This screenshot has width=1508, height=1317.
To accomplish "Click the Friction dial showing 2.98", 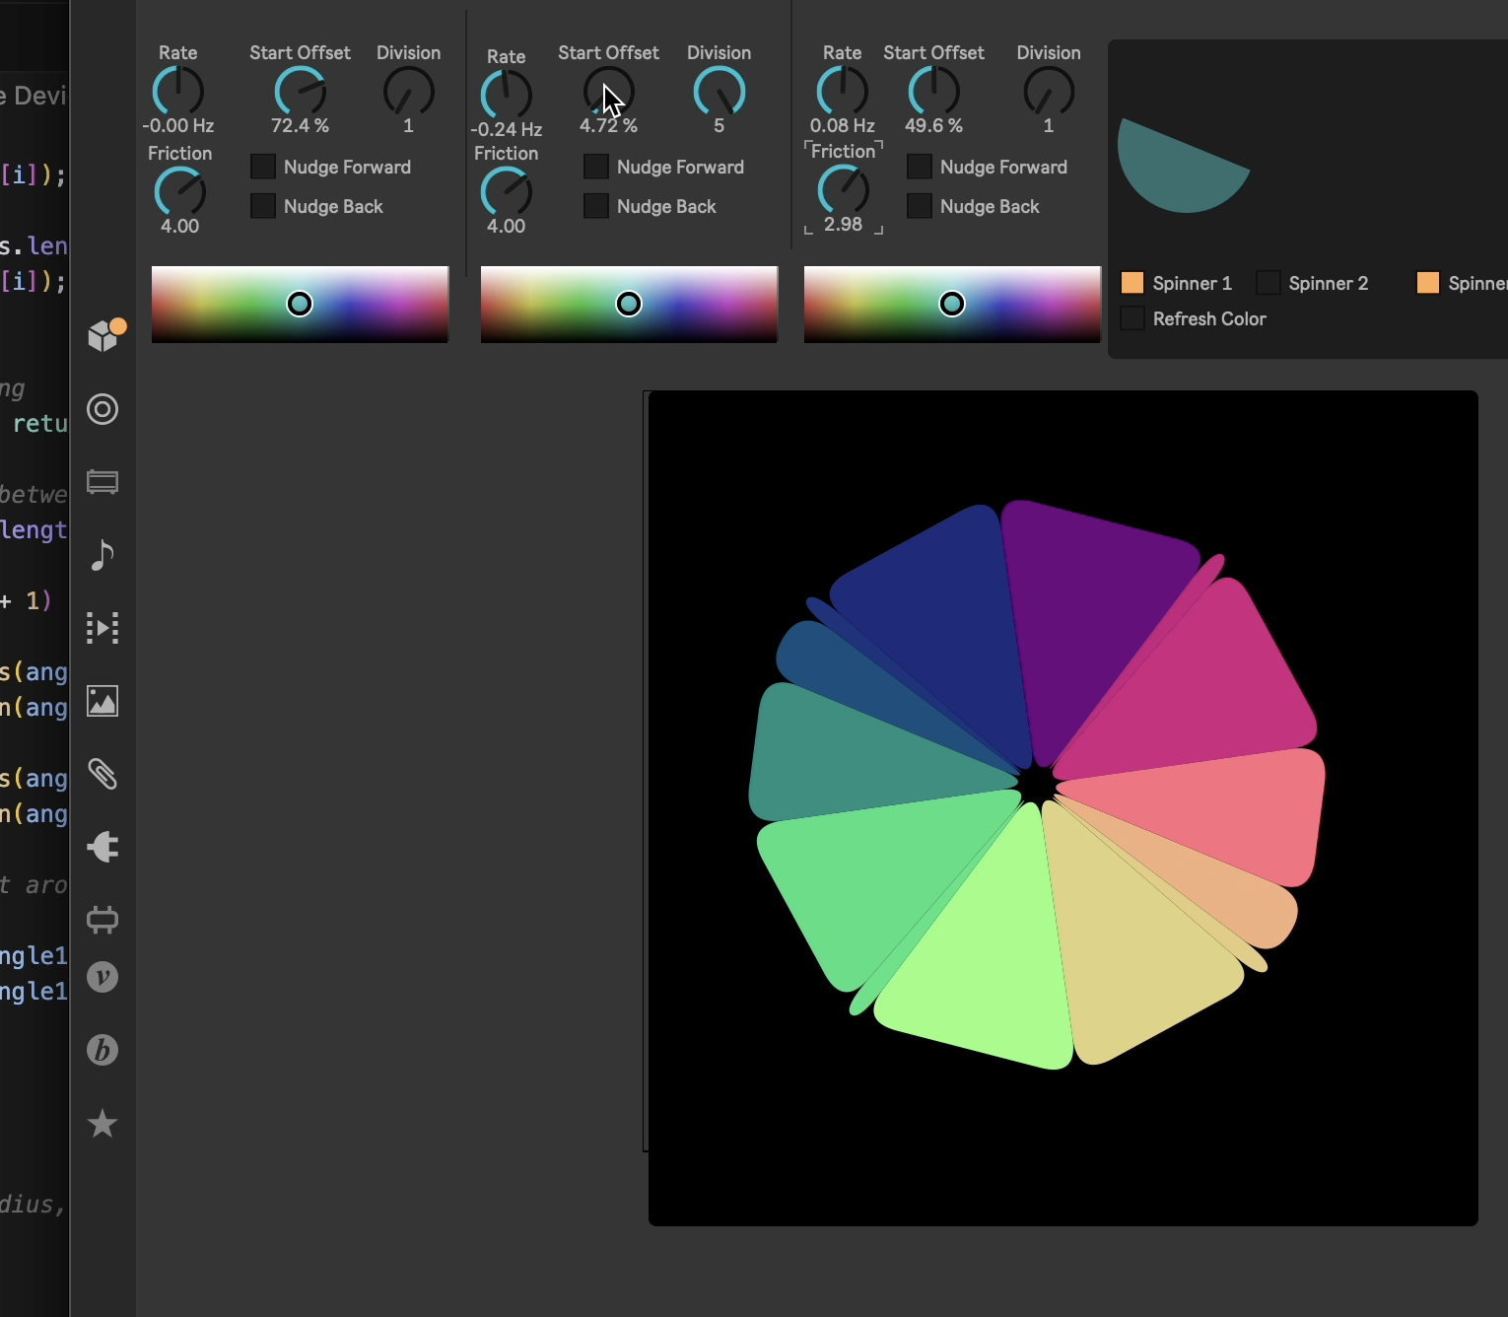I will [844, 189].
